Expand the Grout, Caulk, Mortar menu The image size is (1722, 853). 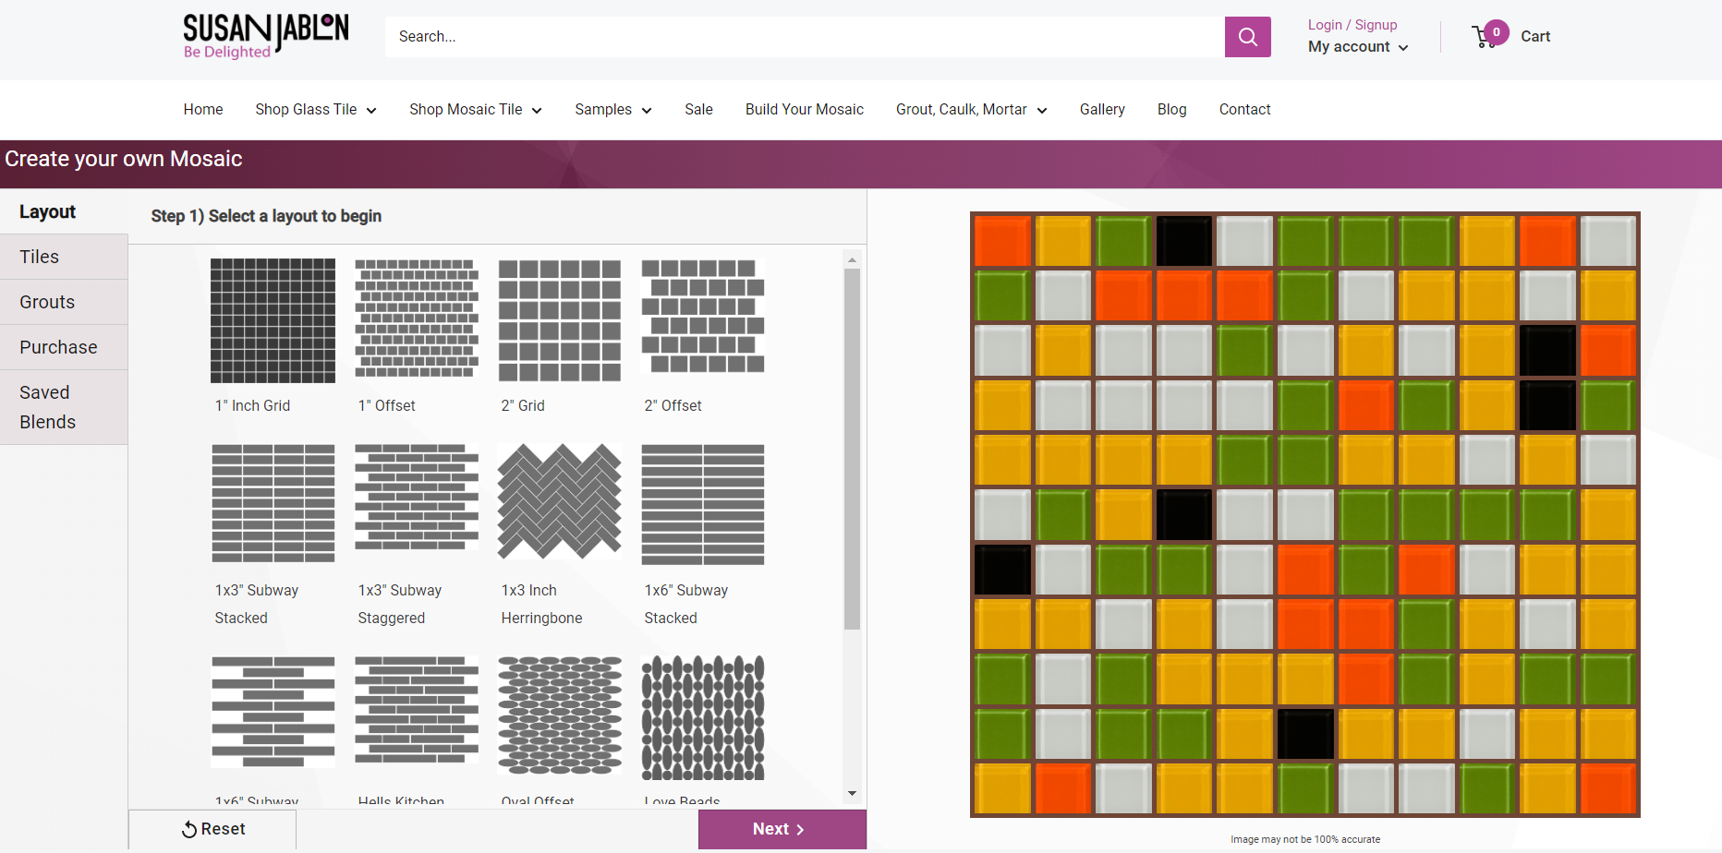[x=971, y=110]
